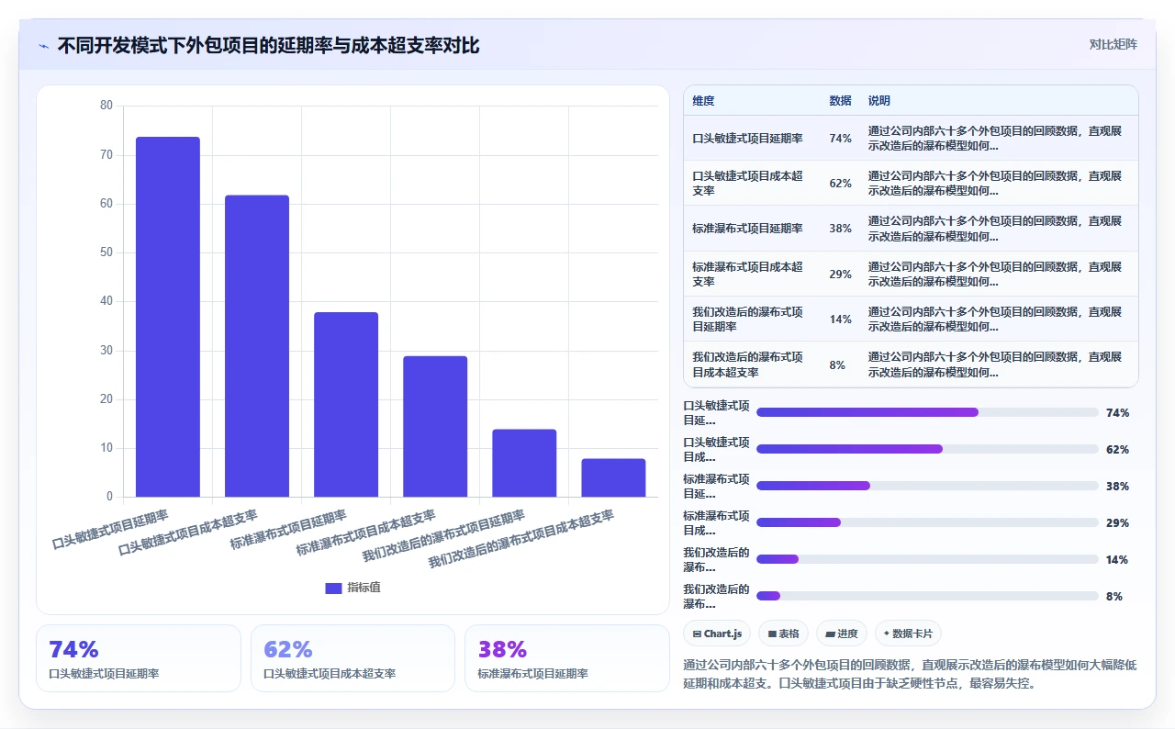The width and height of the screenshot is (1175, 729).
Task: Click the 指标值 legend text
Action: click(364, 588)
